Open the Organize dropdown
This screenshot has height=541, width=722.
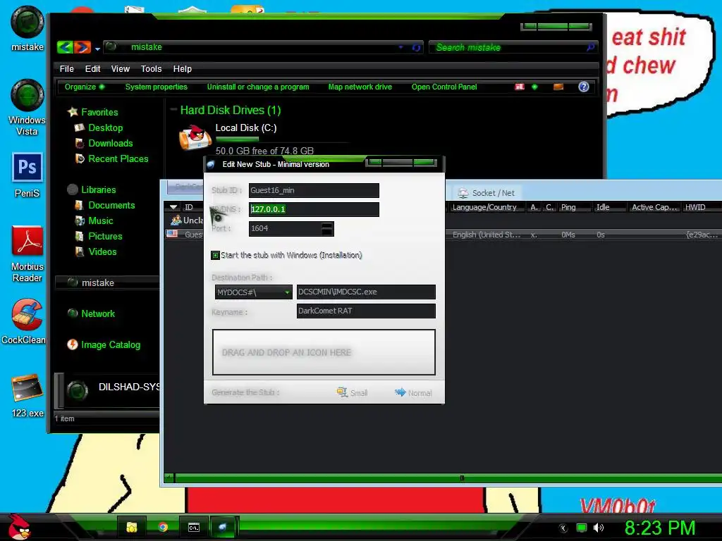tap(85, 87)
